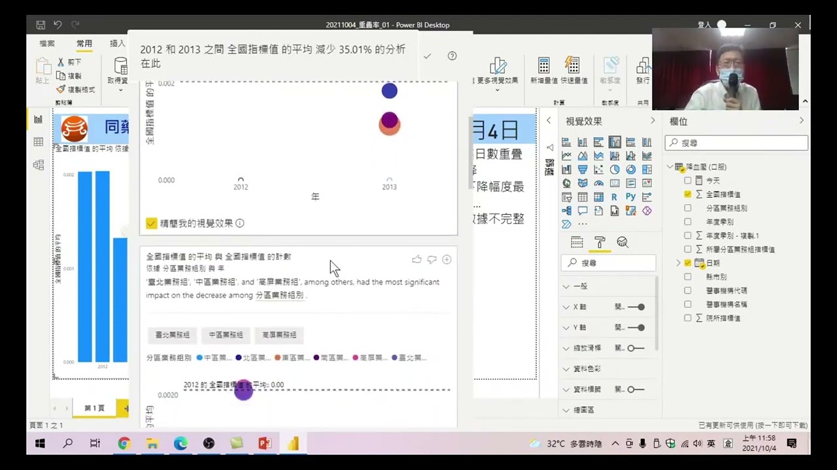Save the file from title bar
The image size is (837, 470).
(41, 25)
